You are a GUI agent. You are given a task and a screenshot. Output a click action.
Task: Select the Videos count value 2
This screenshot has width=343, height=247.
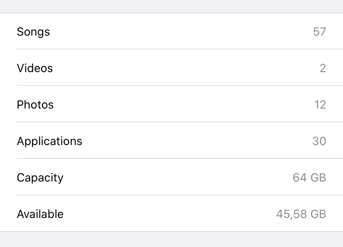click(323, 68)
